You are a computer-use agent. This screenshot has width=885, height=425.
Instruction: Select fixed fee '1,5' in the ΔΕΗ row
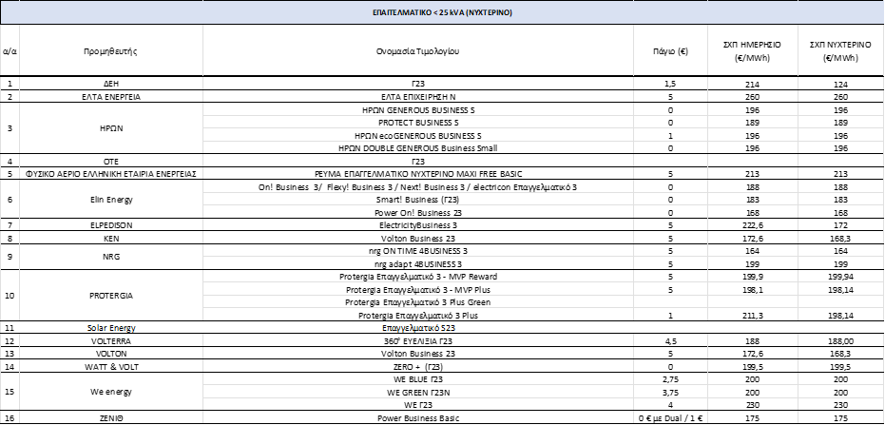click(x=670, y=84)
